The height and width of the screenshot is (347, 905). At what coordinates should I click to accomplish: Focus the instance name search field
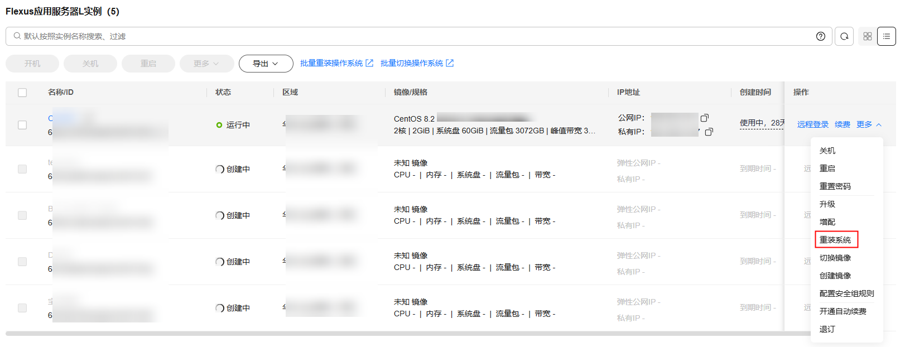(391, 36)
